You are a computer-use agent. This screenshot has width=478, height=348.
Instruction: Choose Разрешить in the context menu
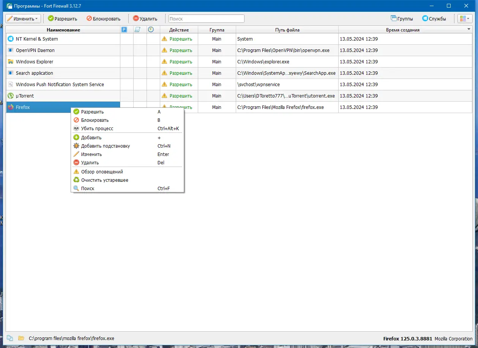pos(127,112)
